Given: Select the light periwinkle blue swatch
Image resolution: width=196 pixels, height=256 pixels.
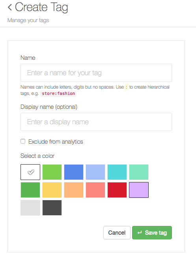Looking at the screenshot, I should (95, 172).
